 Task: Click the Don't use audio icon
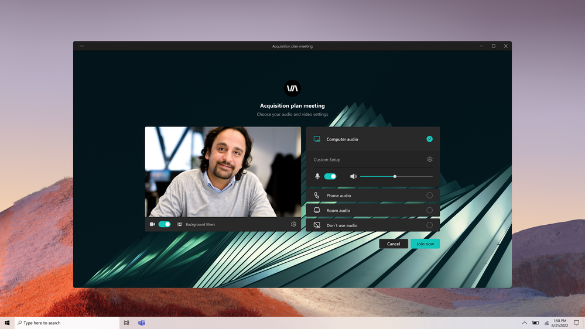click(317, 225)
